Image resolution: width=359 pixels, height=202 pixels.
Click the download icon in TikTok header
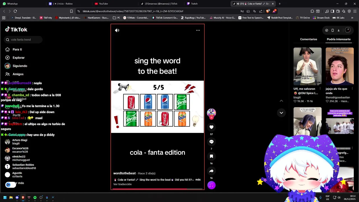[x=339, y=30]
